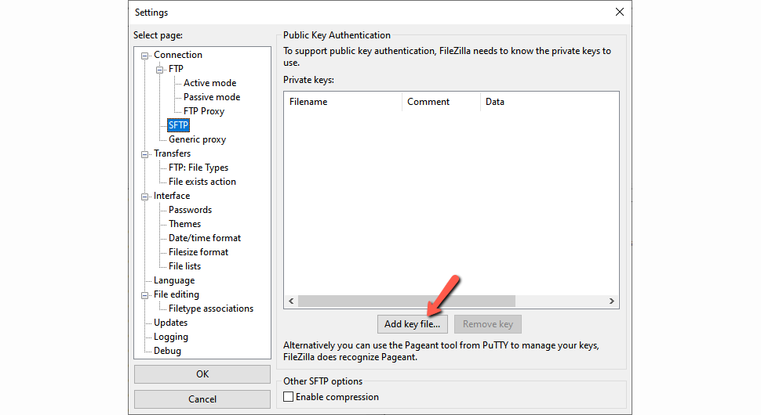Click the horizontal scrollbar right arrow
Viewport: 761px width, 415px height.
coord(611,301)
